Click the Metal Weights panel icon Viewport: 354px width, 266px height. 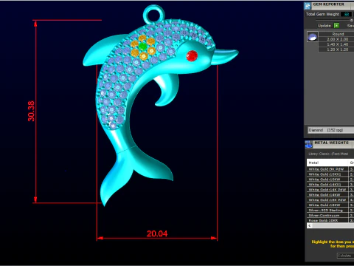click(308, 144)
